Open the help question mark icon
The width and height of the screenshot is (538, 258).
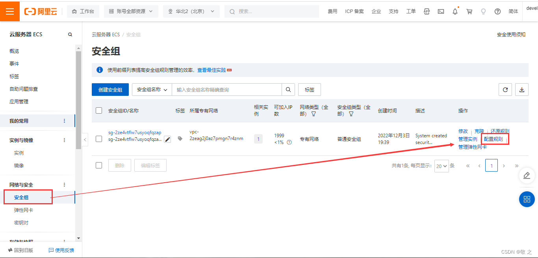pos(497,11)
